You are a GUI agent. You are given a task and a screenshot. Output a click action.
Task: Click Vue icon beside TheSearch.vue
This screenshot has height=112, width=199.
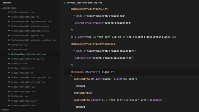click(x=9, y=63)
